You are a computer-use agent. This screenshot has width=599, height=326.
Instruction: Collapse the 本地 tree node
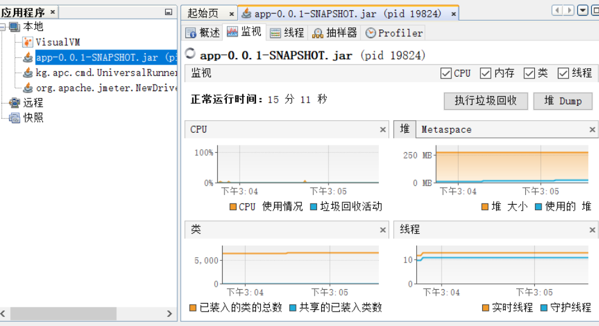pyautogui.click(x=2, y=27)
